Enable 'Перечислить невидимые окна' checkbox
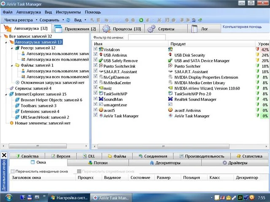 click(x=13, y=171)
